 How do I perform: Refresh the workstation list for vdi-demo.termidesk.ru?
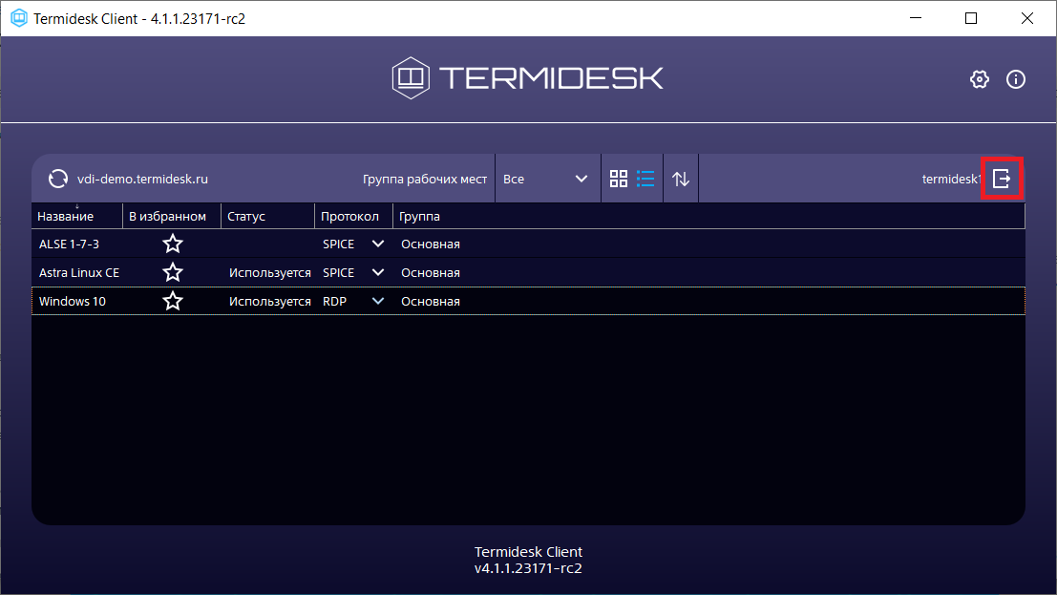pos(58,179)
